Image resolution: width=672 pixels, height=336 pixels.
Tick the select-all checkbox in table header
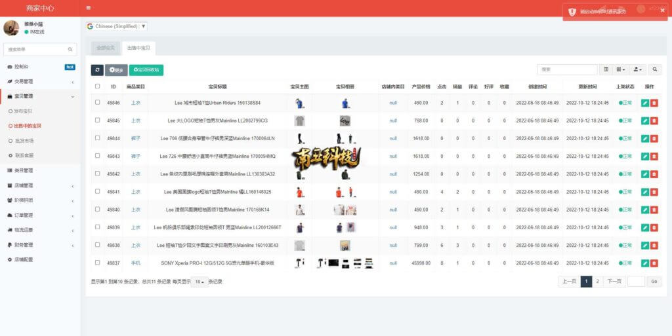[x=97, y=86]
